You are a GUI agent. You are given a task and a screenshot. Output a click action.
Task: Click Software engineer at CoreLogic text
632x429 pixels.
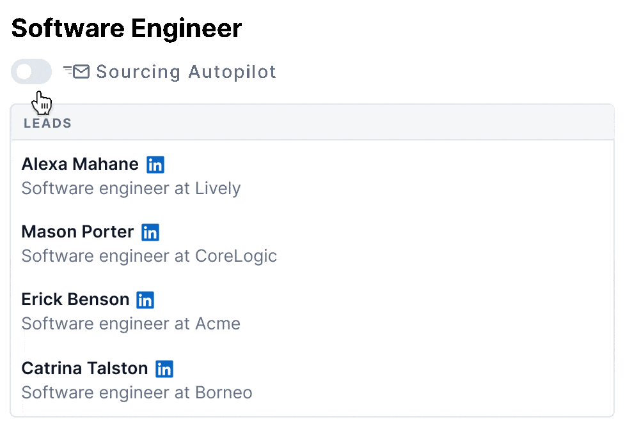point(149,256)
